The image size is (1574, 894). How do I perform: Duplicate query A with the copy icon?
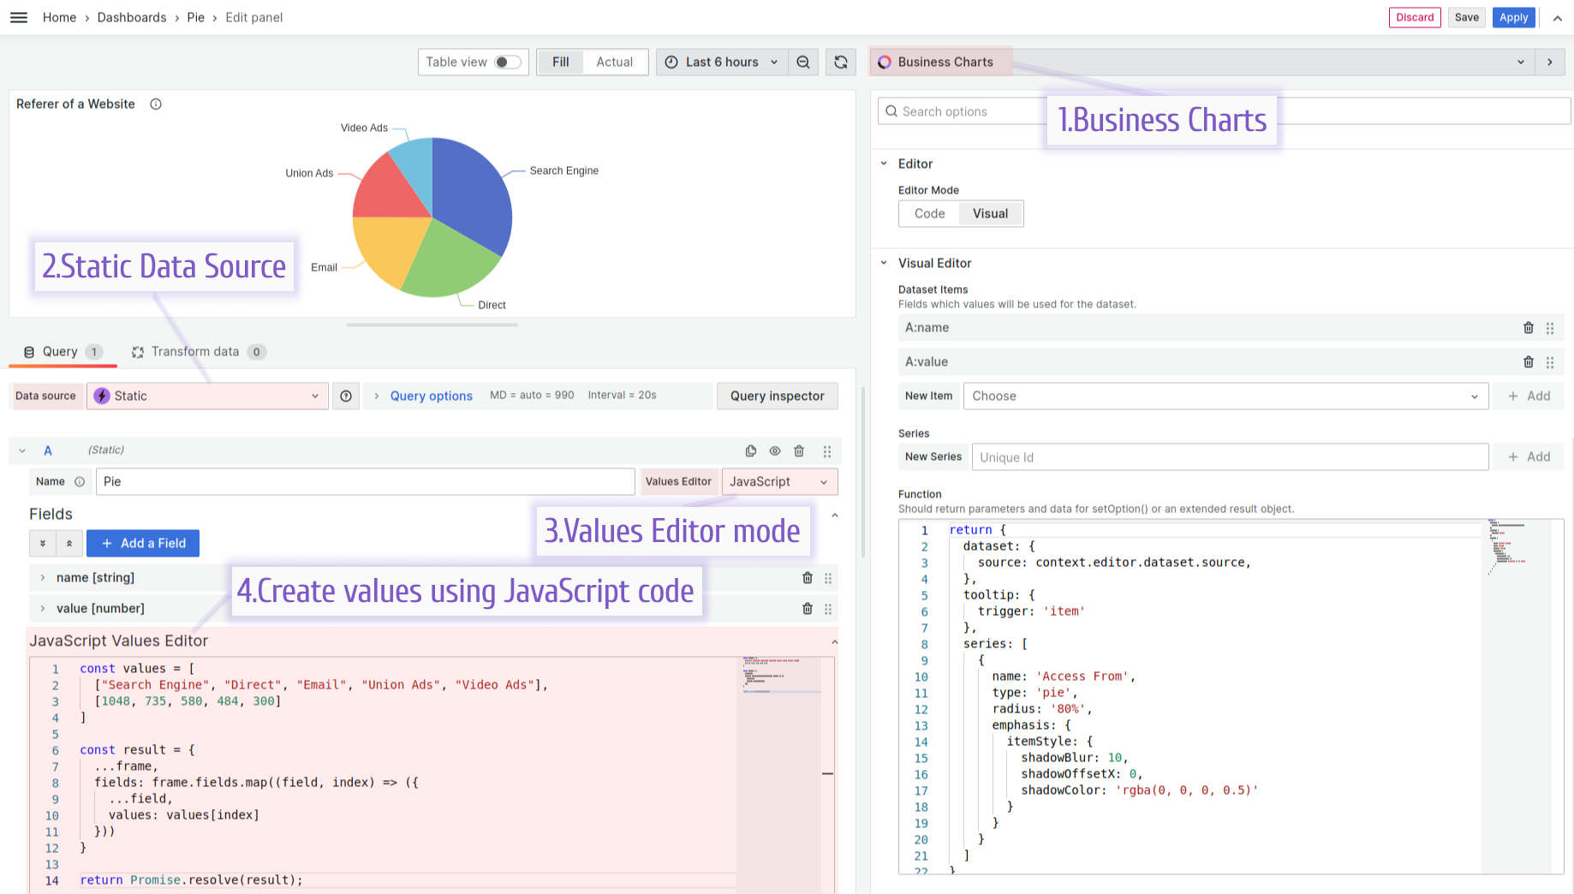tap(751, 451)
